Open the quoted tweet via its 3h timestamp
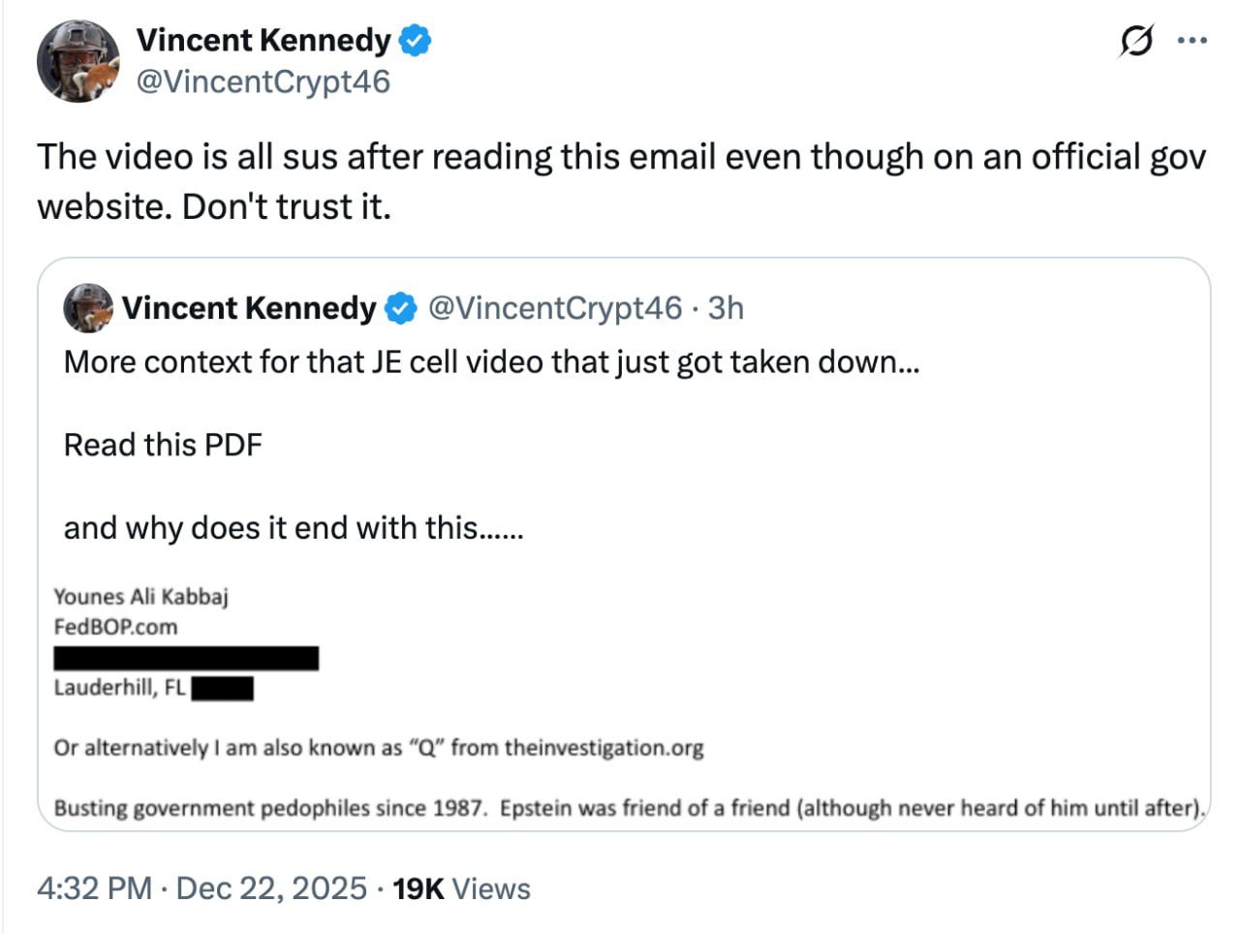1240x934 pixels. [x=726, y=308]
